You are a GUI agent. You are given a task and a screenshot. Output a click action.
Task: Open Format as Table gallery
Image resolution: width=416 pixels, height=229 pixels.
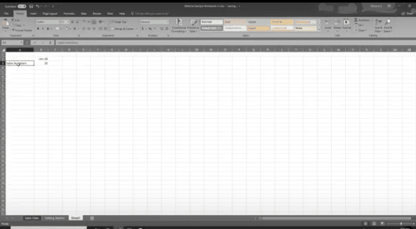(193, 25)
